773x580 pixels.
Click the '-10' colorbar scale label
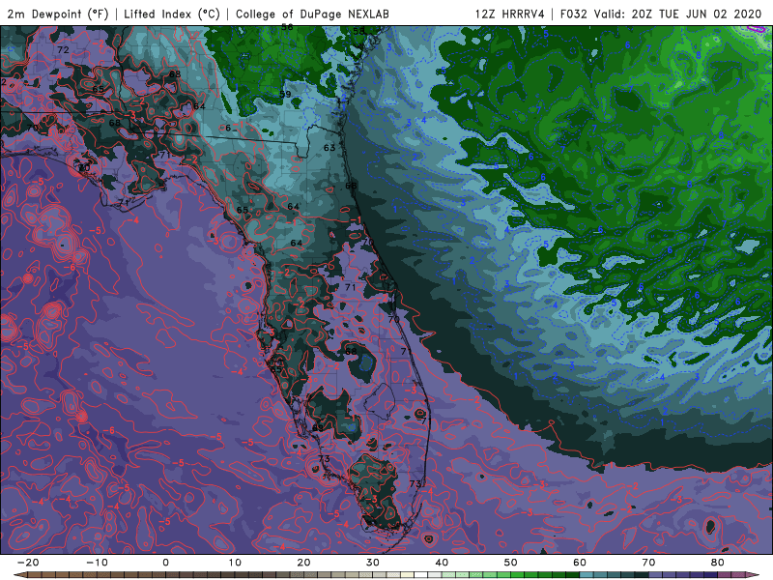(97, 563)
